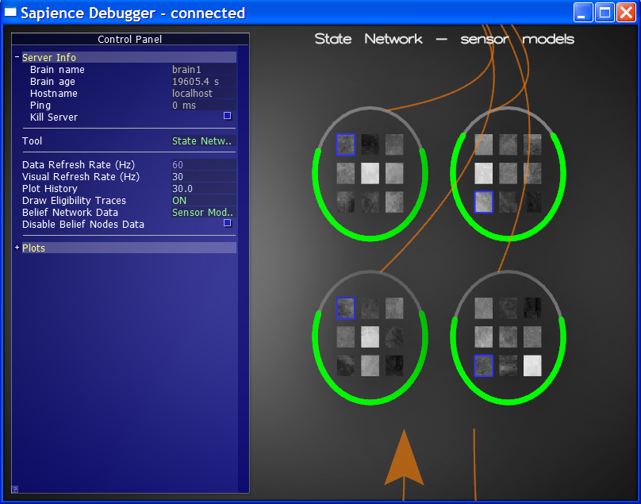Viewport: 641px width, 504px height.
Task: Click the Visual Refresh Rate value field
Action: click(x=203, y=177)
